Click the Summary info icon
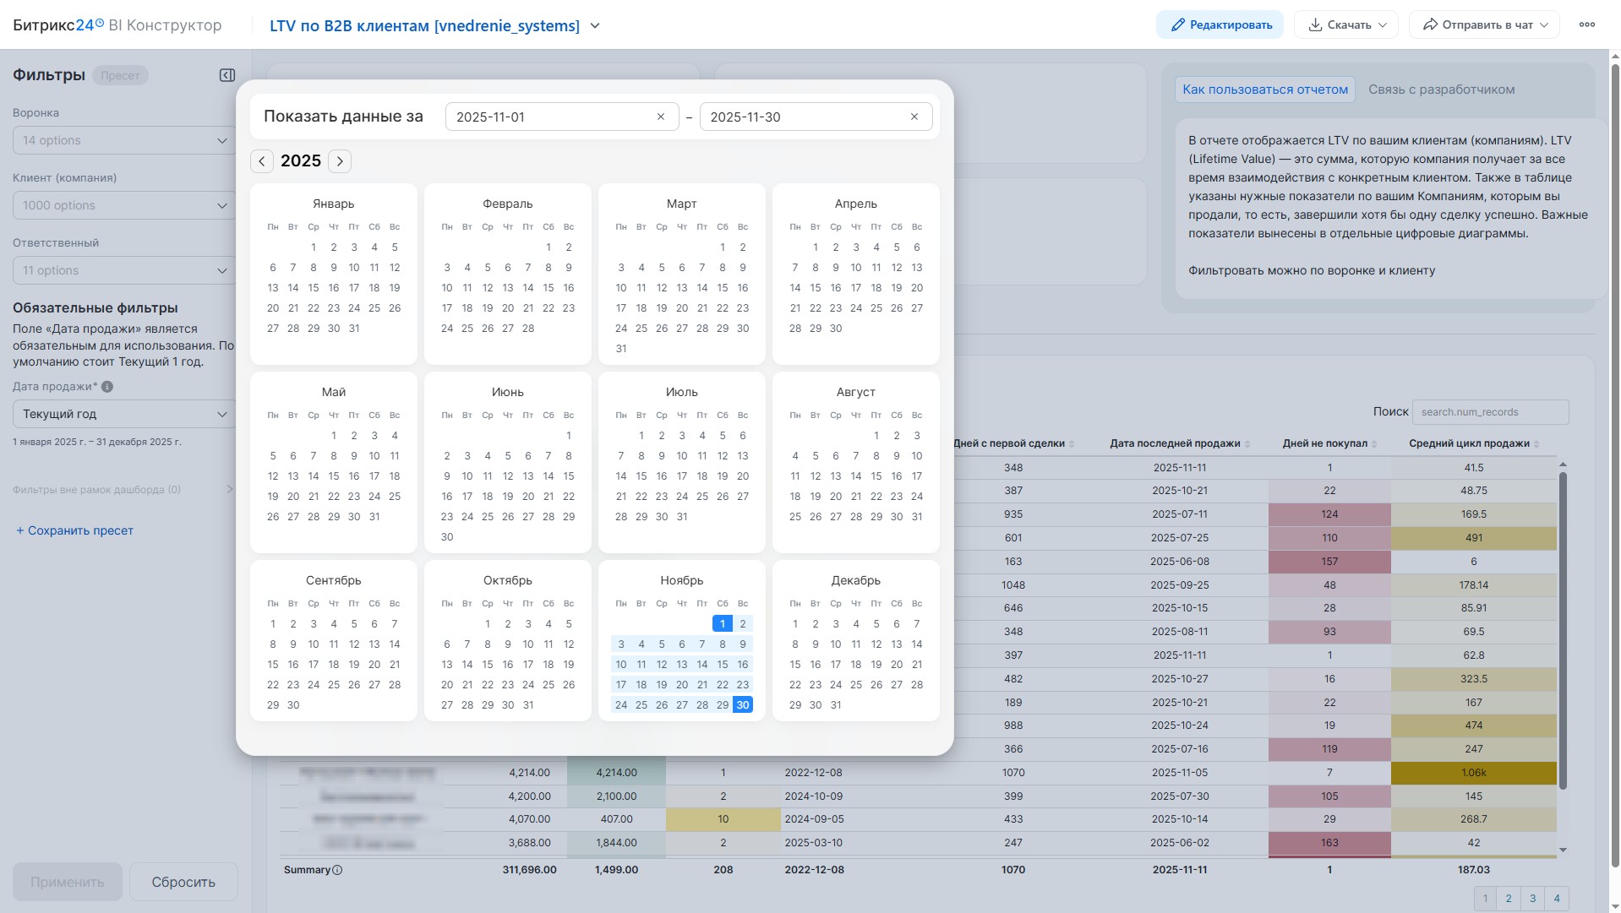This screenshot has width=1621, height=913. coord(337,870)
